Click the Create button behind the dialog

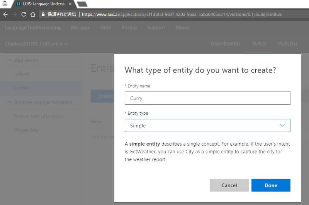click(102, 96)
